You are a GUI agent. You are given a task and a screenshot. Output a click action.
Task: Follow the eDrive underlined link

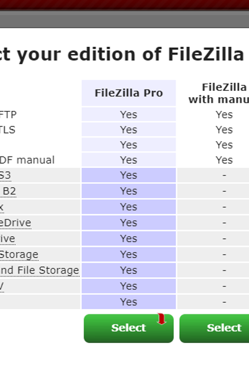click(x=15, y=222)
